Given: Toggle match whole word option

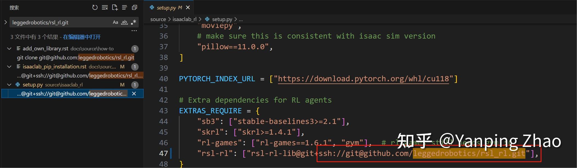Looking at the screenshot, I should [125, 22].
